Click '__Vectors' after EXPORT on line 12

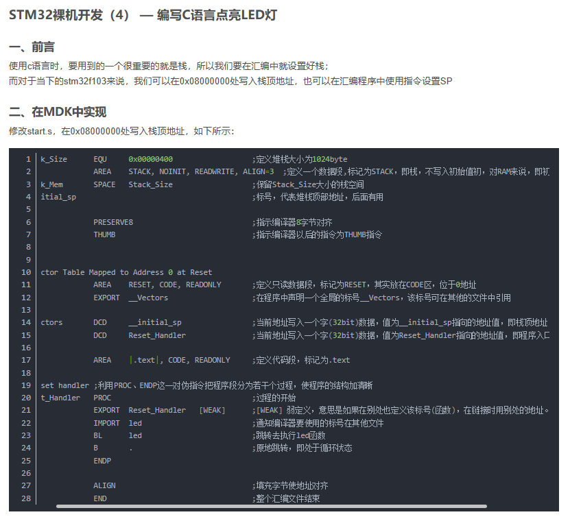pos(148,298)
